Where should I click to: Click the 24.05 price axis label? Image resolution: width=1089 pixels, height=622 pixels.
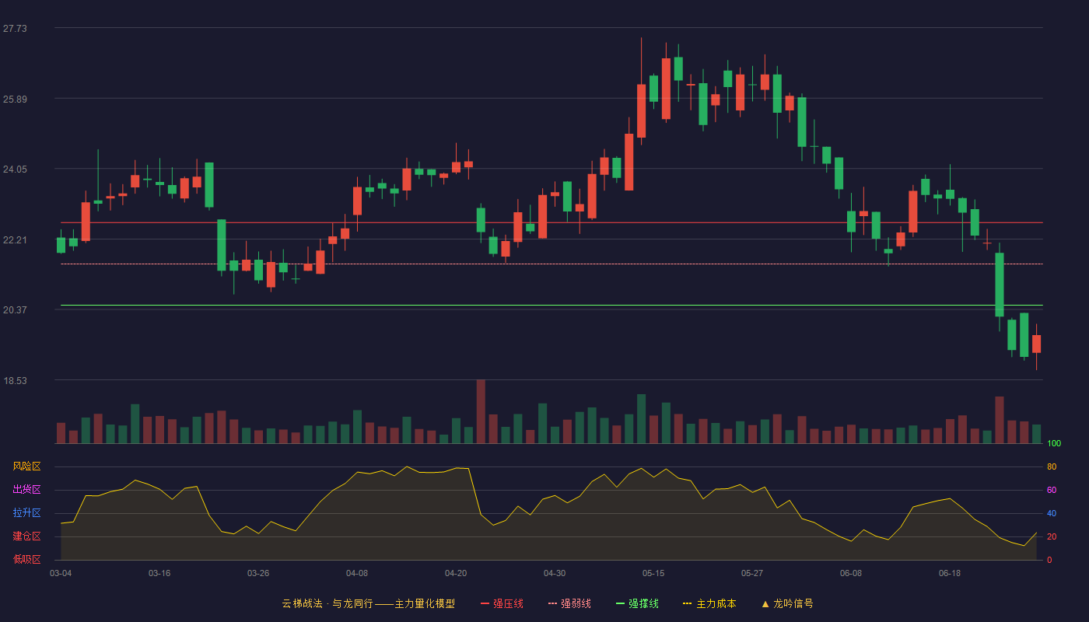(15, 169)
